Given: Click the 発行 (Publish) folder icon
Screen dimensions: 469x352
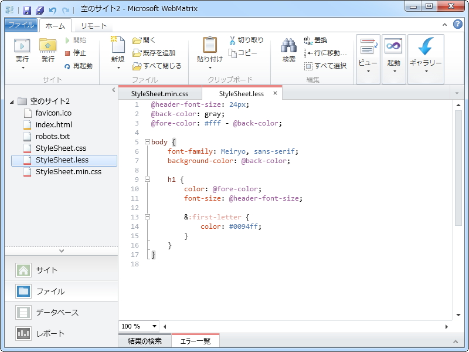Looking at the screenshot, I should 48,46.
